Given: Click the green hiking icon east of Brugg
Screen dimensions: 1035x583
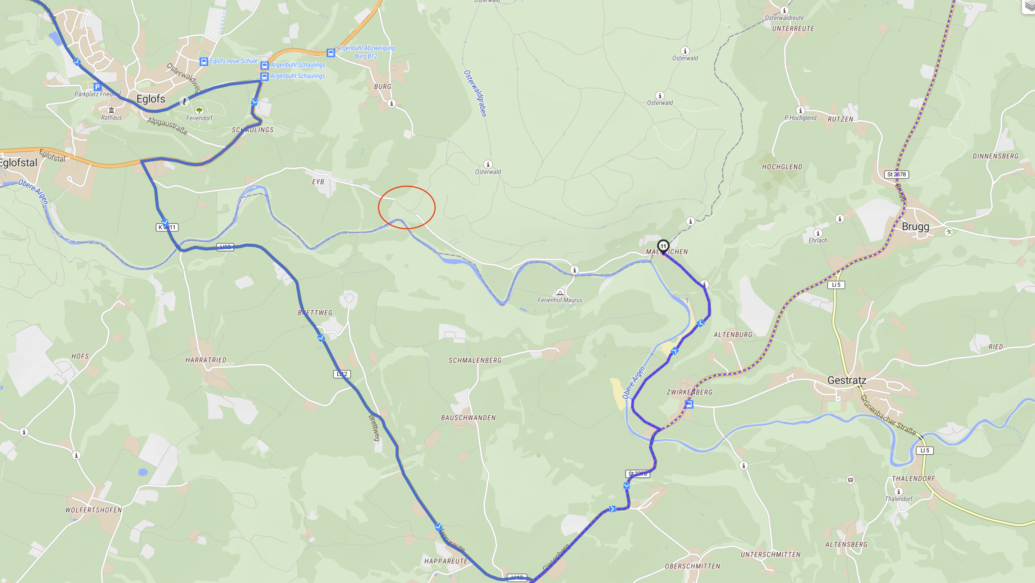Looking at the screenshot, I should click(949, 232).
